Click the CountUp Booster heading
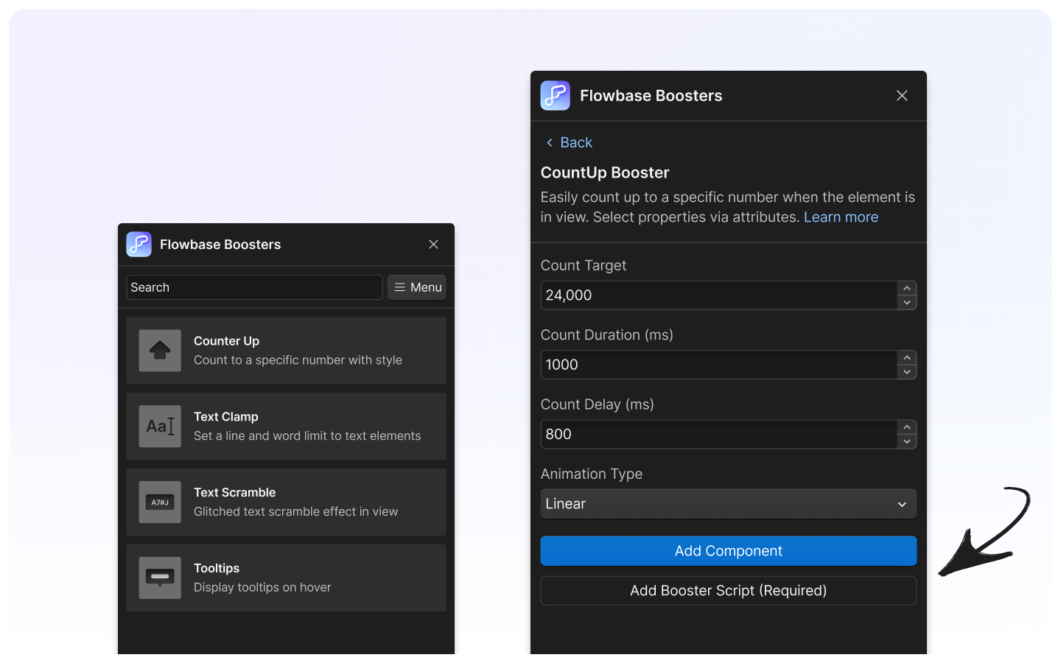Viewport: 1061px width, 663px height. [x=605, y=172]
